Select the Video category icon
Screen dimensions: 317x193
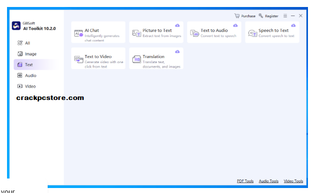tap(20, 86)
